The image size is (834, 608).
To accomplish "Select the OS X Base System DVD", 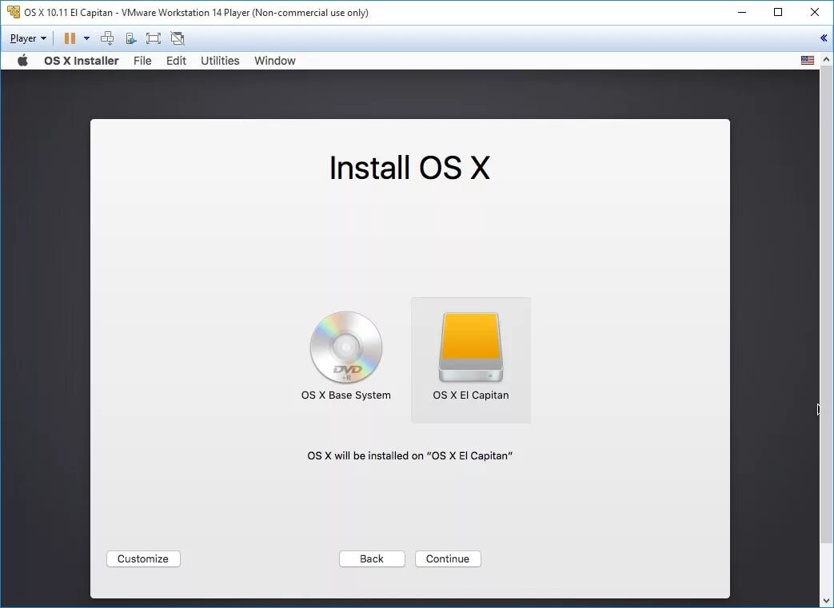I will [x=345, y=356].
